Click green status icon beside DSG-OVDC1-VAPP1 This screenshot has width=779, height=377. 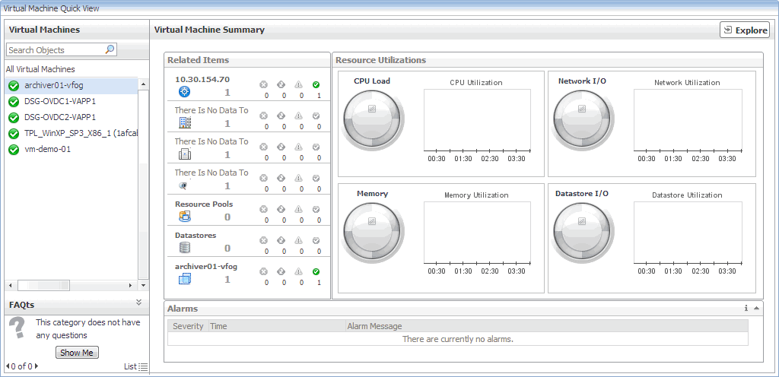tap(14, 102)
